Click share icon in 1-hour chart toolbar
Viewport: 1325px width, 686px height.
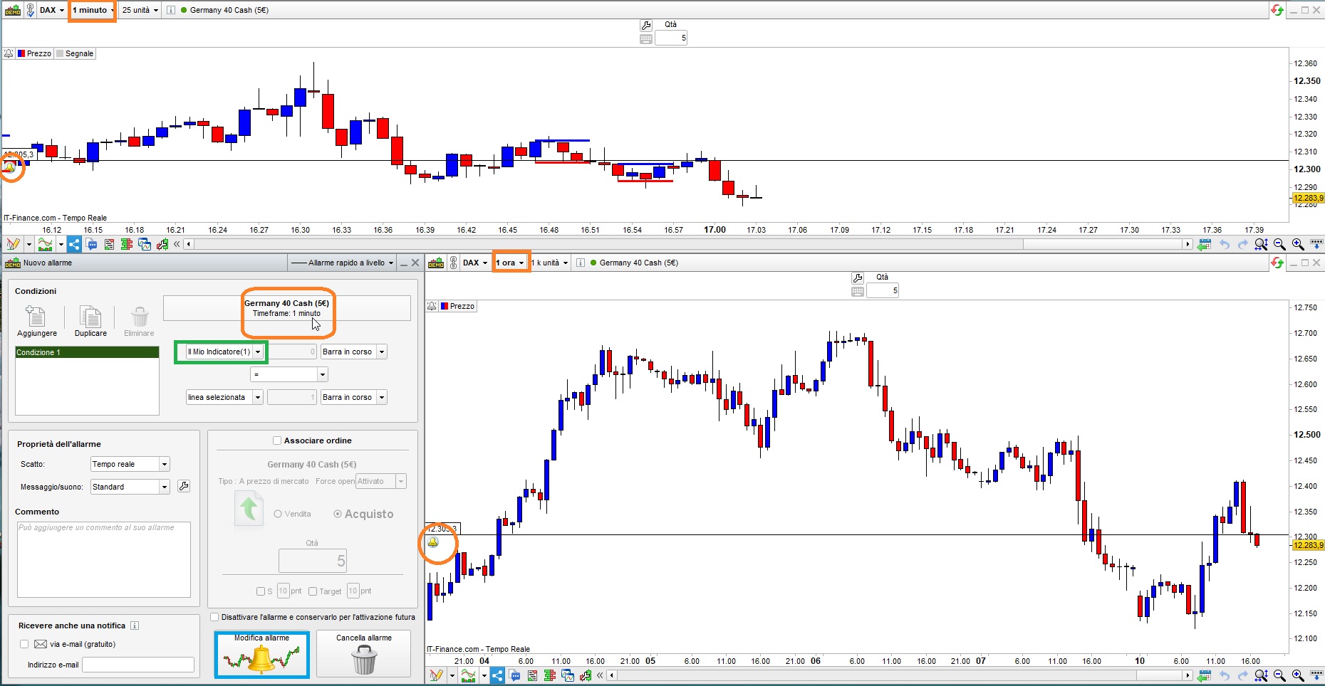coord(497,675)
